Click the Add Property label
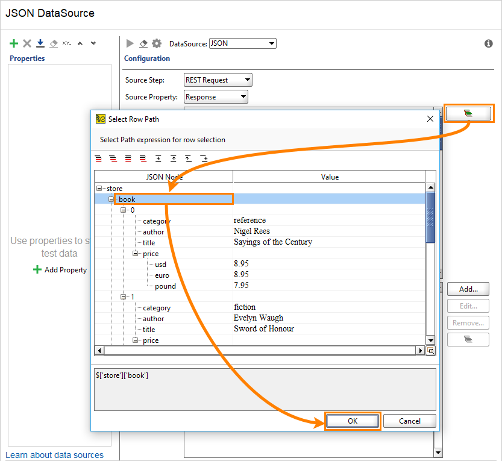Image resolution: width=502 pixels, height=461 pixels. click(x=66, y=270)
